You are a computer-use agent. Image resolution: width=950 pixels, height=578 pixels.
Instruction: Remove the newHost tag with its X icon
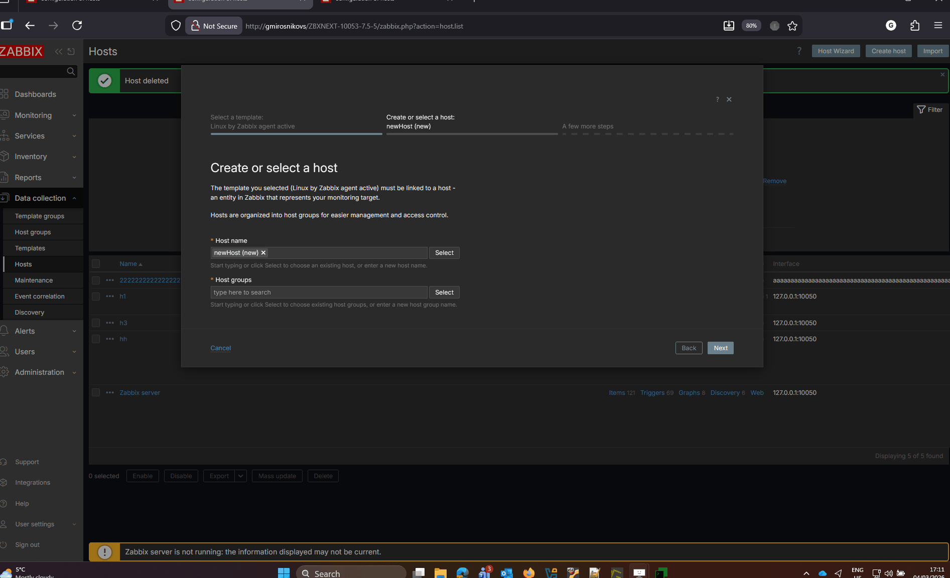tap(263, 253)
